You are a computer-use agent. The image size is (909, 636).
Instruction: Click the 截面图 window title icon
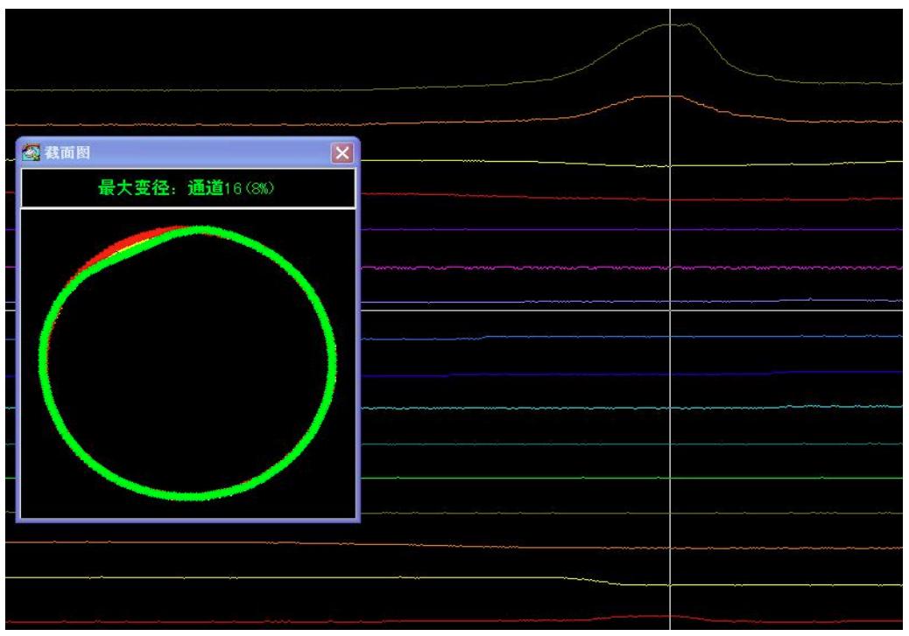tap(31, 153)
